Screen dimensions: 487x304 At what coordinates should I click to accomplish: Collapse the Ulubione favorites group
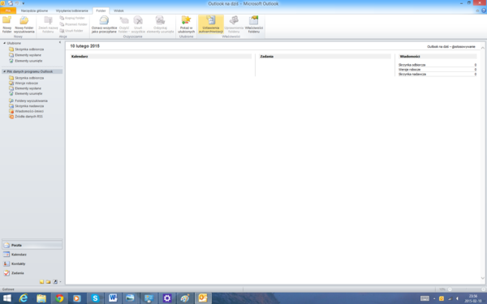coord(4,43)
